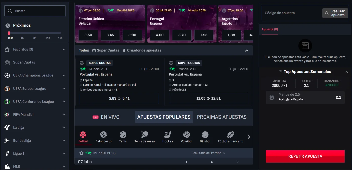Click the Próximos time slider handle
Screen dimensions: 352x170
[x=9, y=33]
